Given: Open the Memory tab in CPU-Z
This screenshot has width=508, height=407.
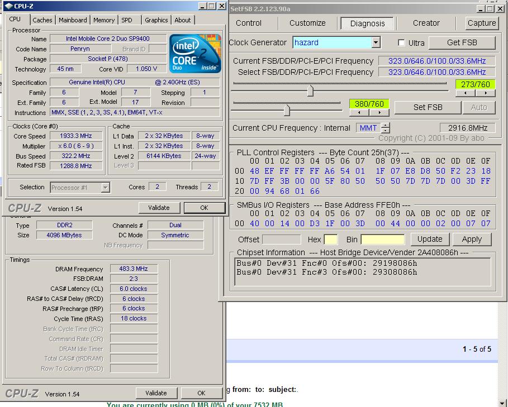Looking at the screenshot, I should 104,20.
